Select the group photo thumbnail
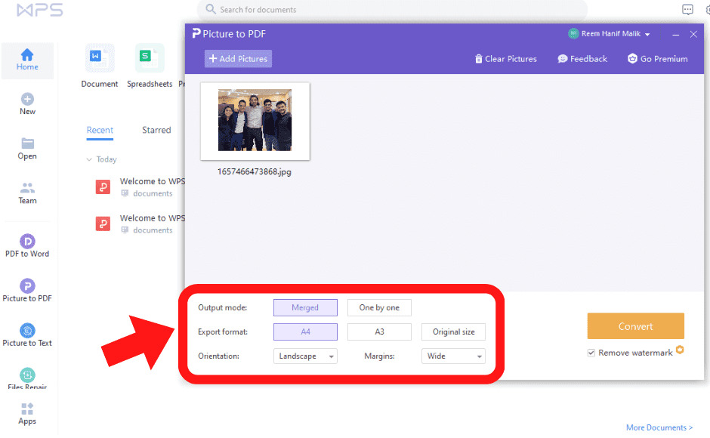The height and width of the screenshot is (438, 710). (255, 121)
